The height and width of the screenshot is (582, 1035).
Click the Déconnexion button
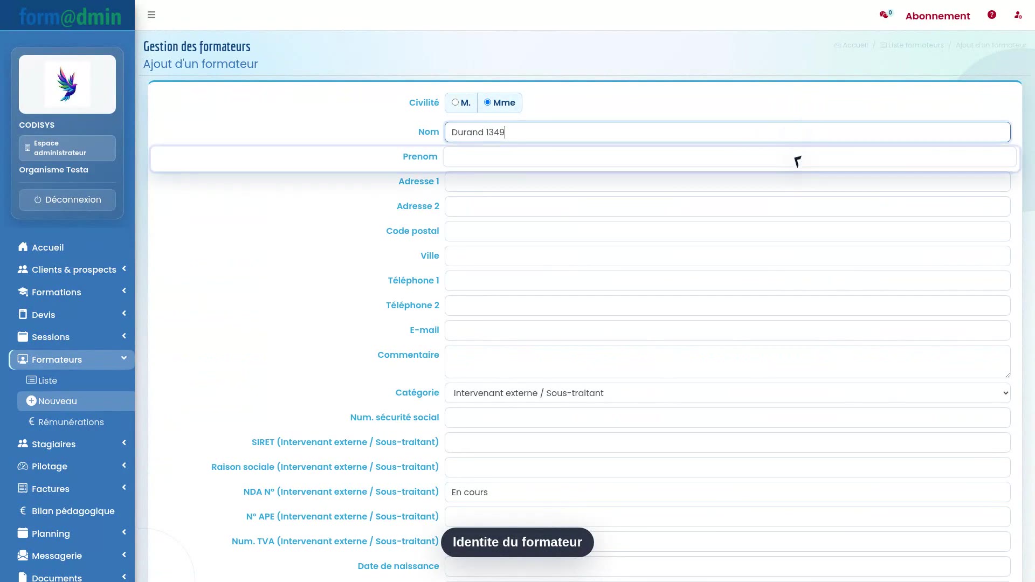(x=67, y=200)
